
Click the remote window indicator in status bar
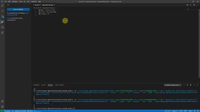point(2,111)
